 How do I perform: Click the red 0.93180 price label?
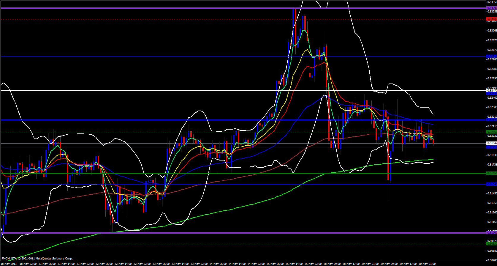click(491, 19)
